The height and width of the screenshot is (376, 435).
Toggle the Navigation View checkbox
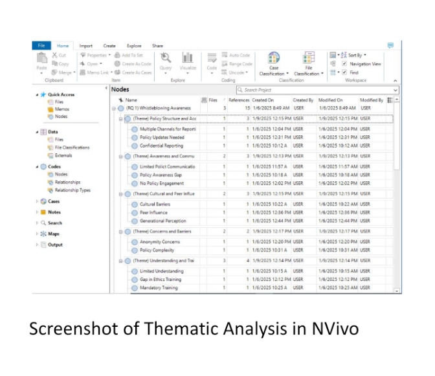point(344,64)
